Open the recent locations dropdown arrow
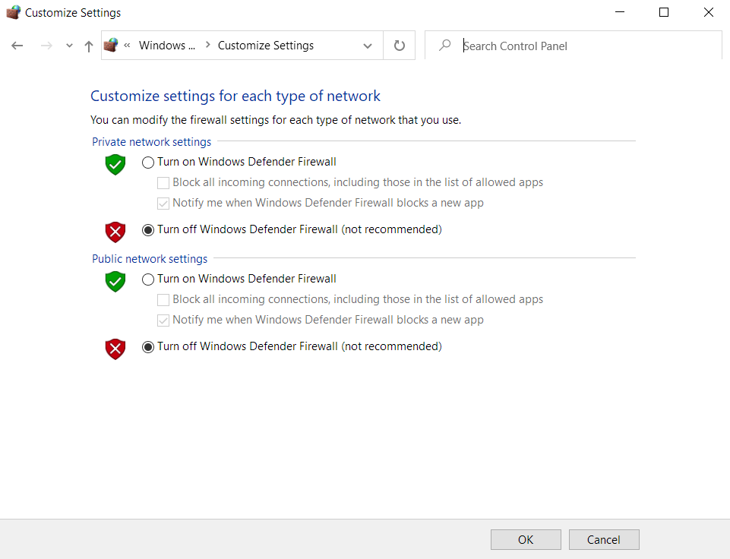Screen dimensions: 730x559 (x=69, y=46)
